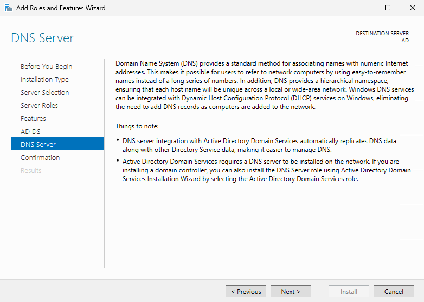Cancel the wizard
The height and width of the screenshot is (302, 424).
[x=394, y=292]
